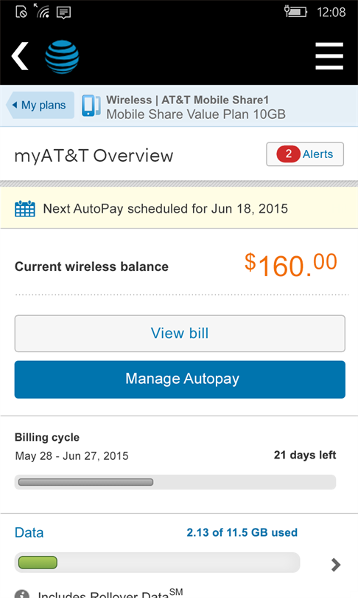
Task: Tap the $160.00 wireless balance amount
Action: pos(291,265)
